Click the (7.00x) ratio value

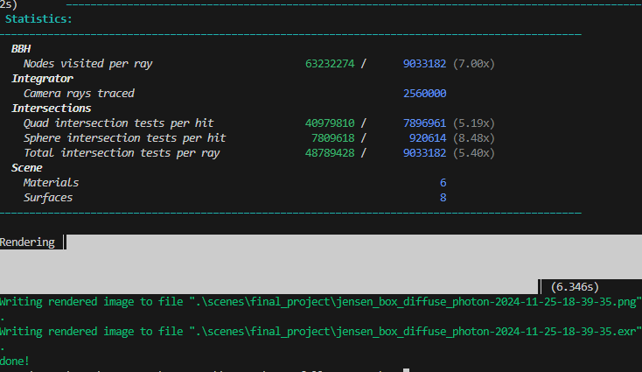click(x=474, y=64)
